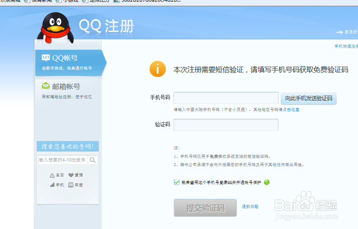Click the green question mark help icon

click(x=266, y=182)
